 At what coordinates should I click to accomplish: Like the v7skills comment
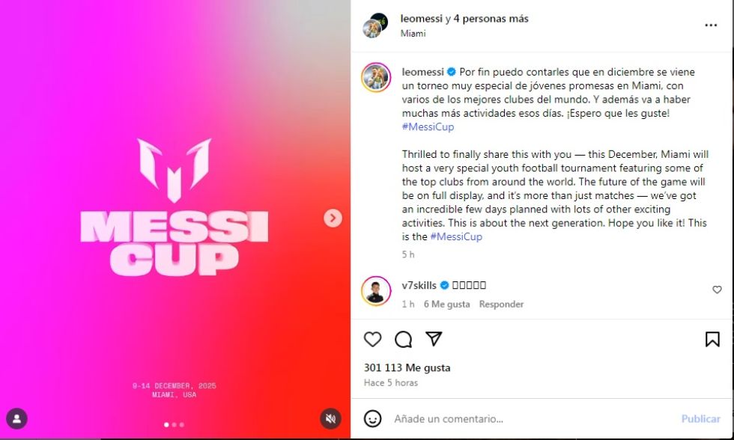click(717, 290)
